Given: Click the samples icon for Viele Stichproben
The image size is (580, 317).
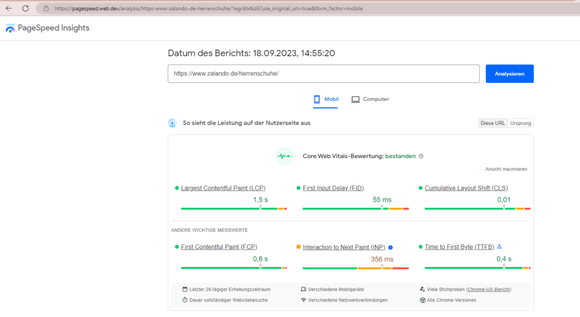Looking at the screenshot, I should 423,289.
